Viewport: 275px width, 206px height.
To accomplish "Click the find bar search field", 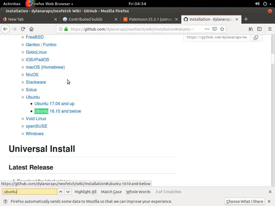I will pos(30,192).
